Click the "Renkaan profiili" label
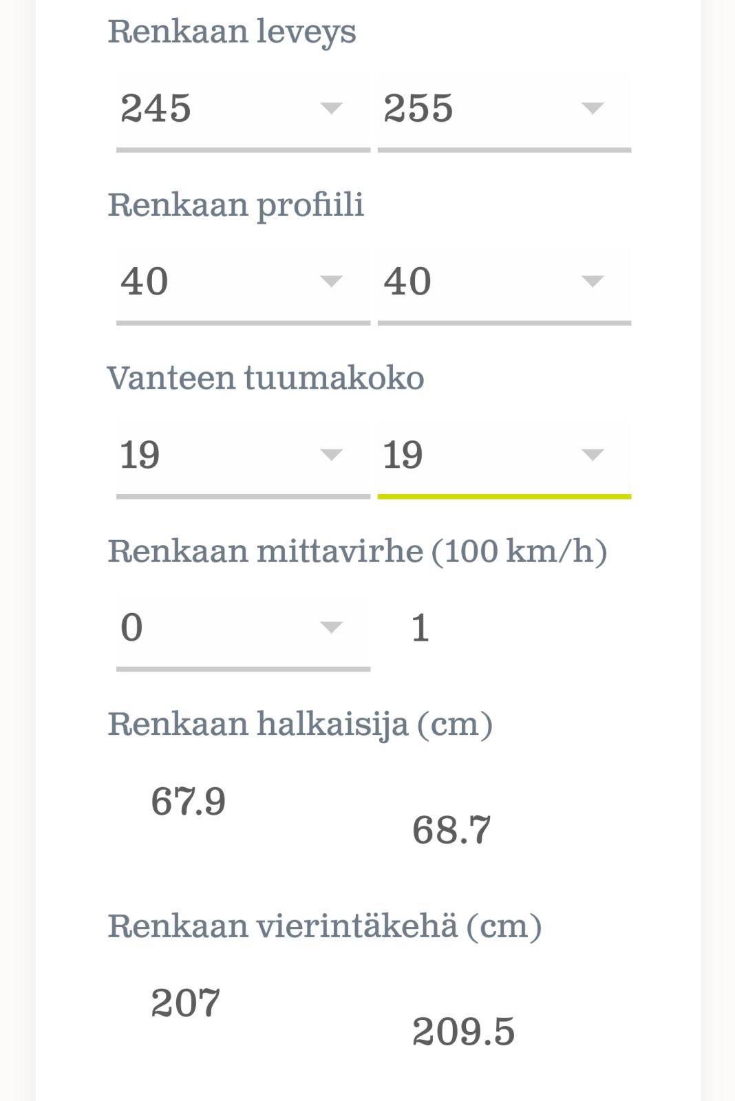Viewport: 735px width, 1101px height. (235, 205)
